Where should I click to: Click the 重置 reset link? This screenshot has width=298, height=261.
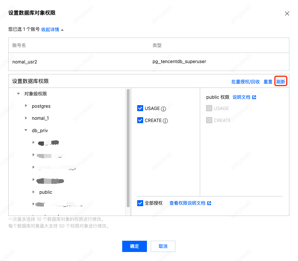[x=268, y=81]
